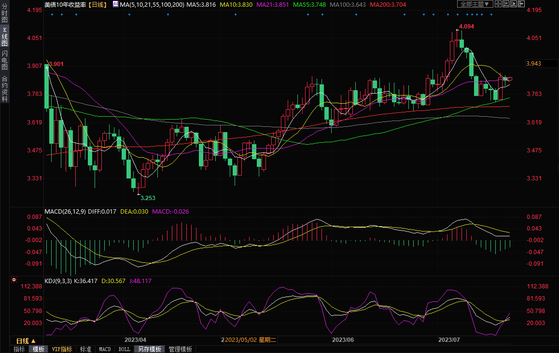This screenshot has height=353, width=559.
Task: Click the 4.094 high price marker
Action: 466,27
